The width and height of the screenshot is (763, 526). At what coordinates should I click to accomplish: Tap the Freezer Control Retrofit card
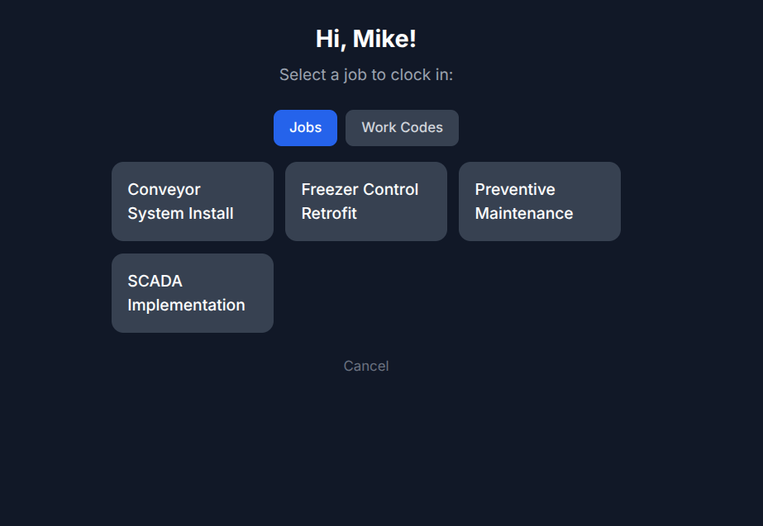[366, 201]
